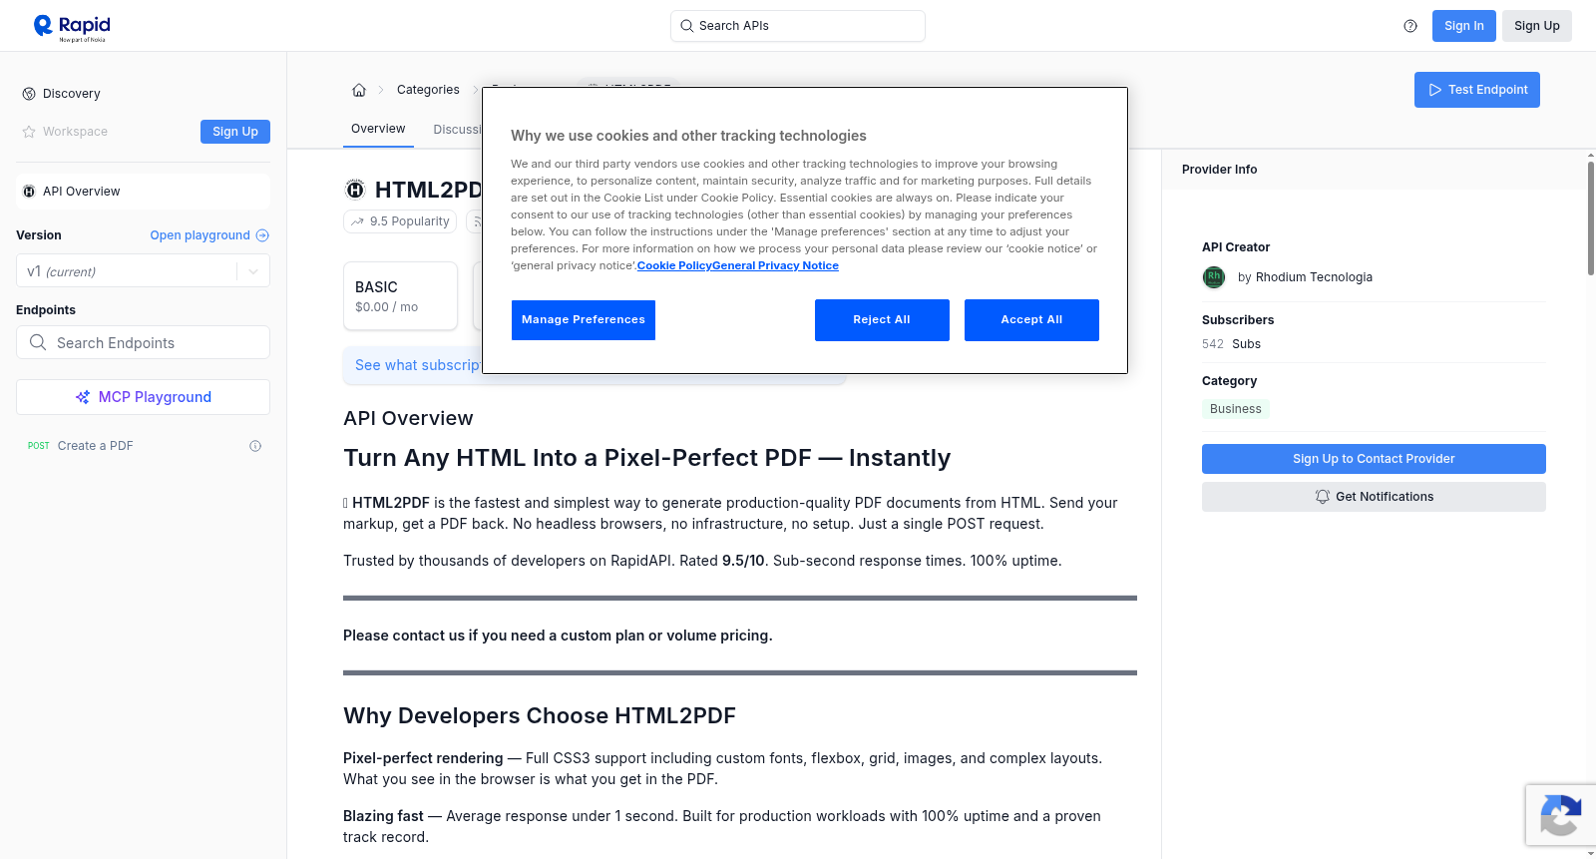1596x859 pixels.
Task: Click the magnifier icon in Search APIs
Action: tap(686, 26)
